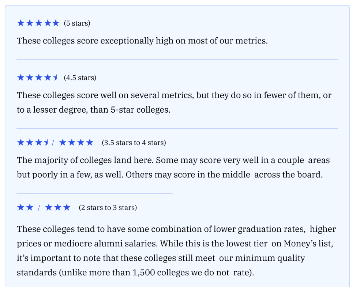
Task: Click the slash between 3.5 and 4 star icons
Action: pyautogui.click(x=53, y=143)
